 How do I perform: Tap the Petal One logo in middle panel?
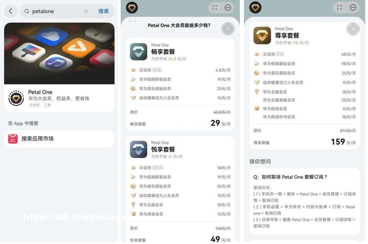(x=132, y=7)
